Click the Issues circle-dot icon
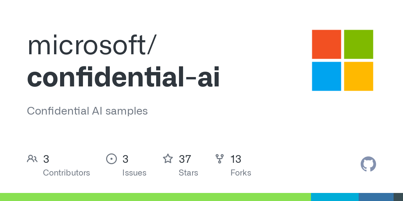 [x=111, y=159]
